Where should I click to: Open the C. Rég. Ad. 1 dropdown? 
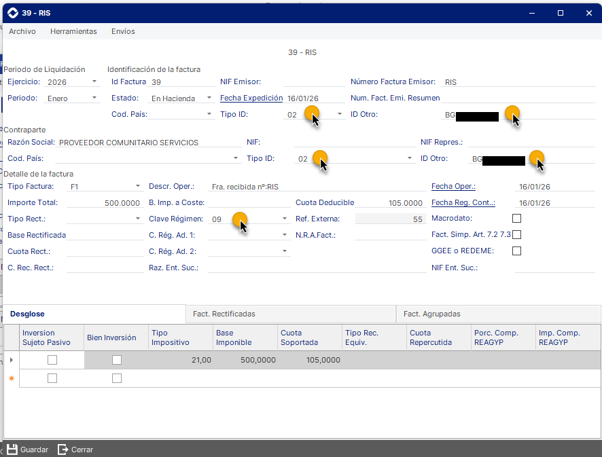(x=285, y=235)
